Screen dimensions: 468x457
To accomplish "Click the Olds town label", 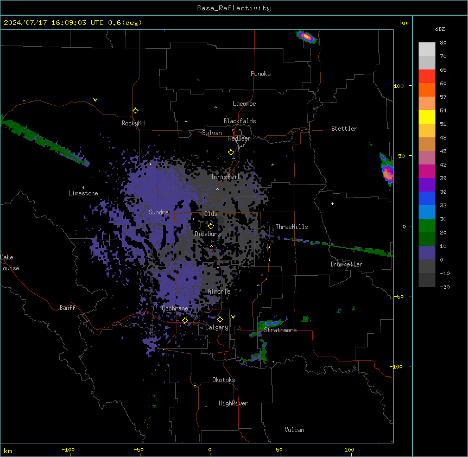I will [211, 214].
